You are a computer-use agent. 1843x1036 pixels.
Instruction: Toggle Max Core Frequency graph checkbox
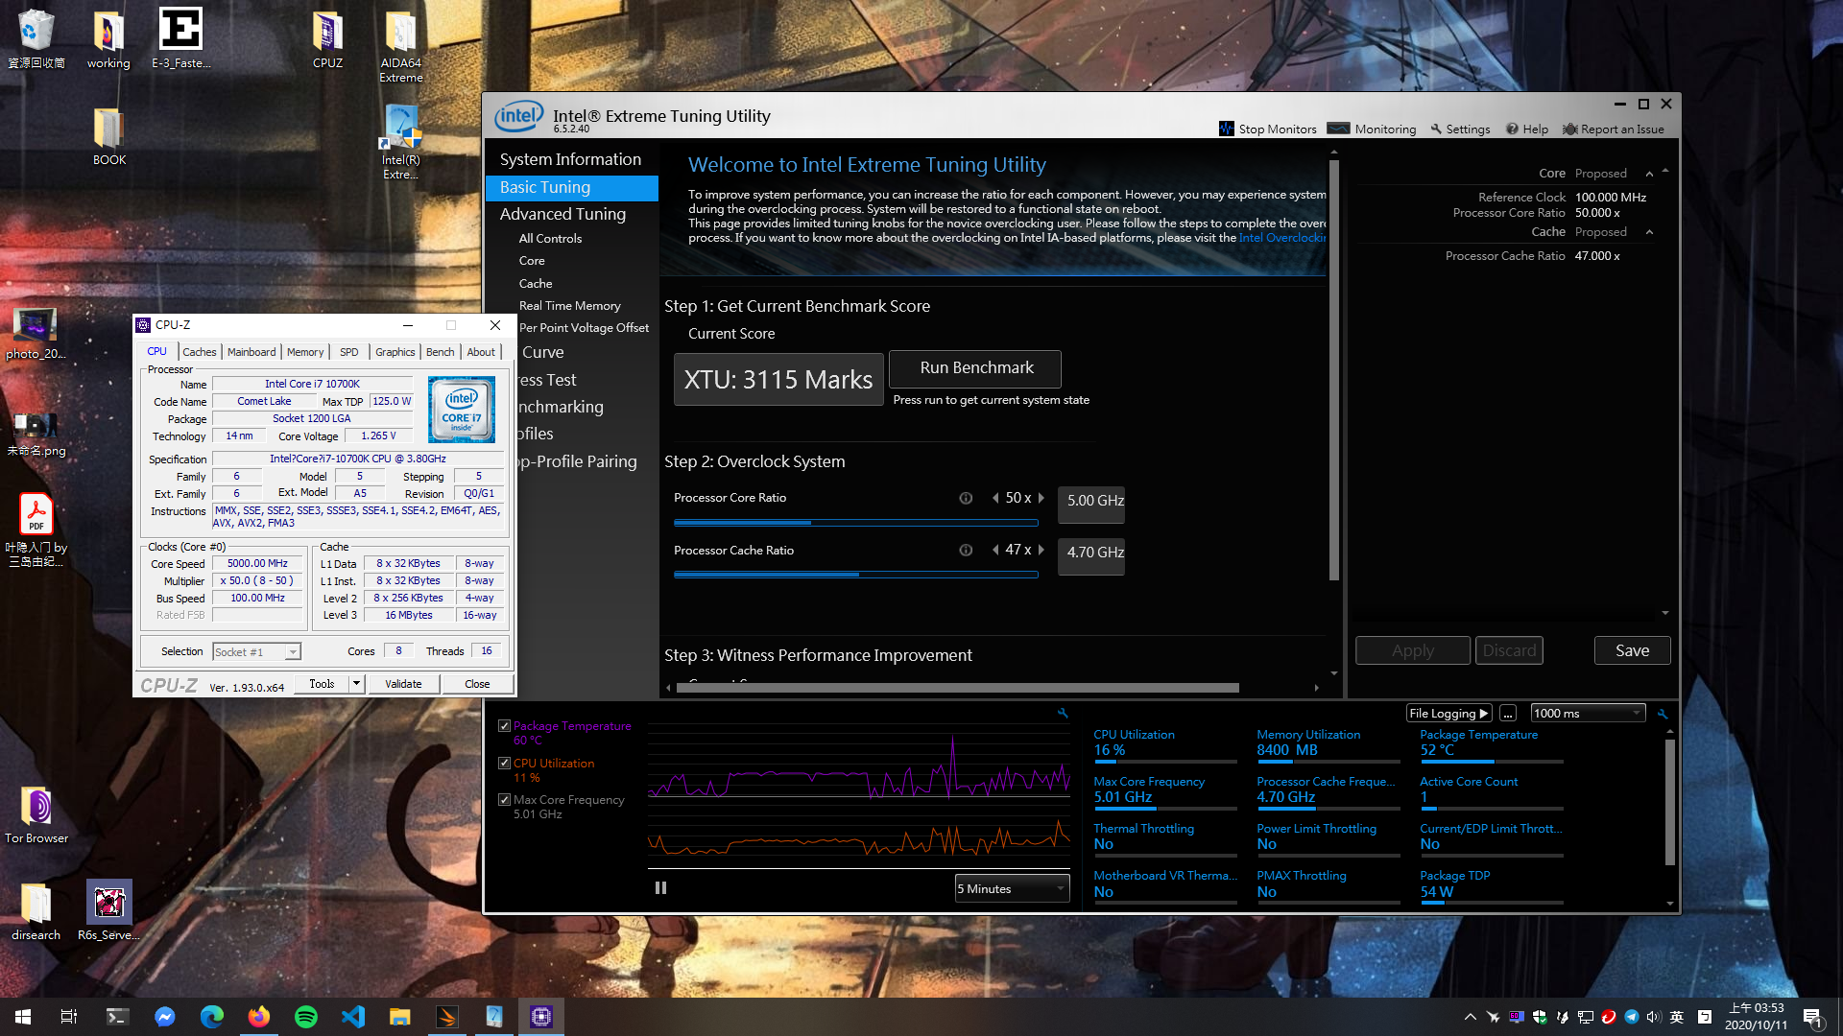504,799
